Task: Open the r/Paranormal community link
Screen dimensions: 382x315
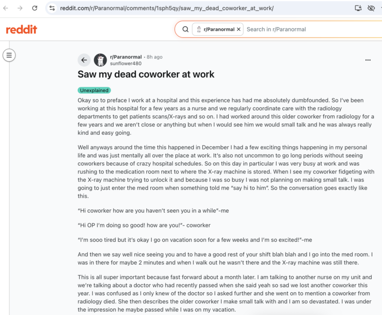Action: click(126, 57)
